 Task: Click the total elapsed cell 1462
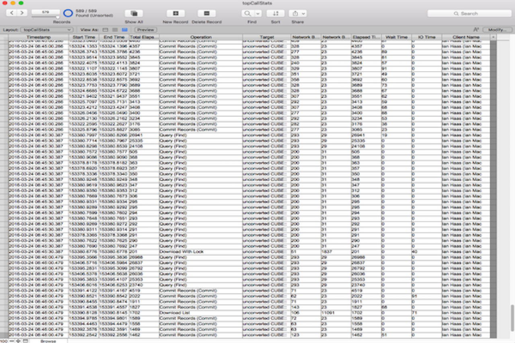click(144, 335)
